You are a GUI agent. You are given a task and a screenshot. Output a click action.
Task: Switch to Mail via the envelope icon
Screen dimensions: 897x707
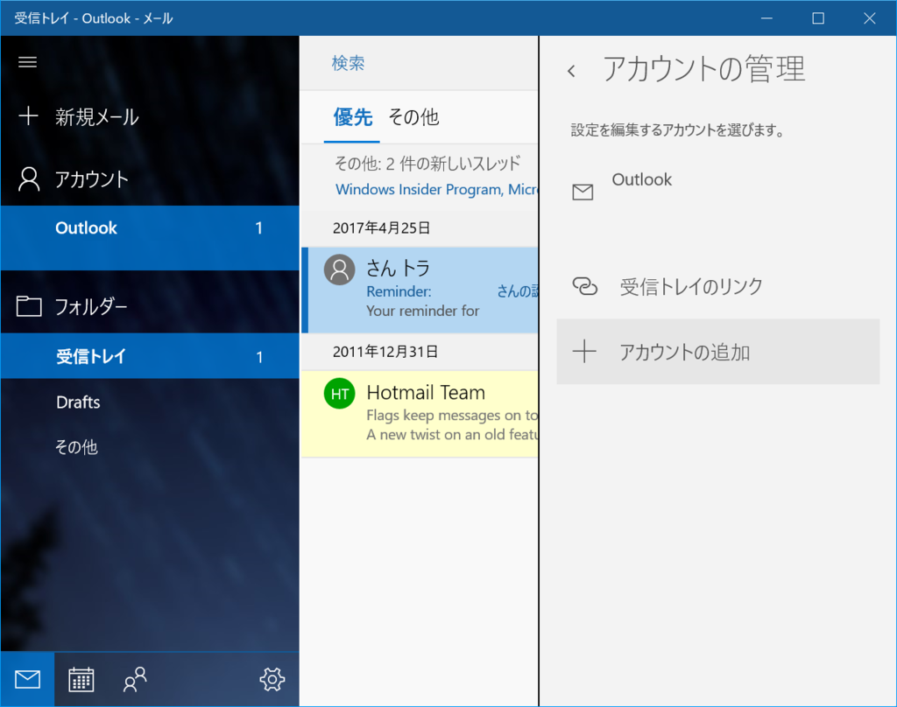(x=27, y=680)
